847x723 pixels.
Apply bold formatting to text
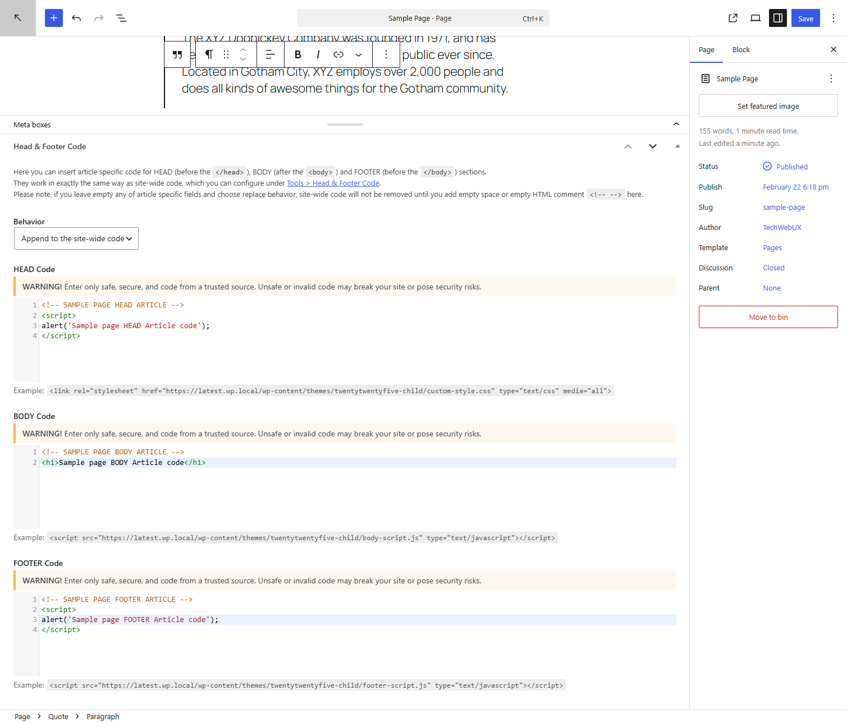(298, 54)
